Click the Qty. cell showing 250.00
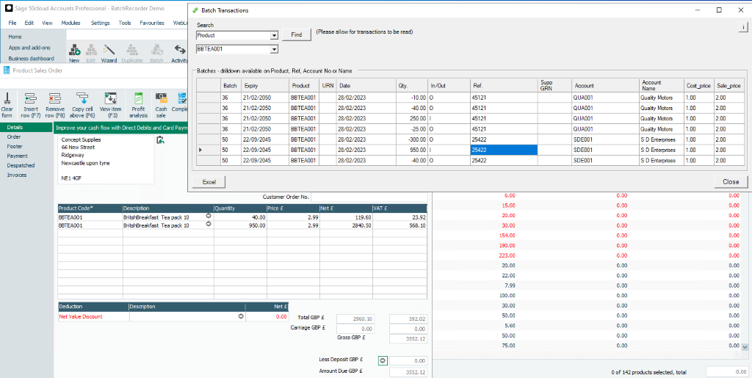The width and height of the screenshot is (752, 378). (x=411, y=118)
